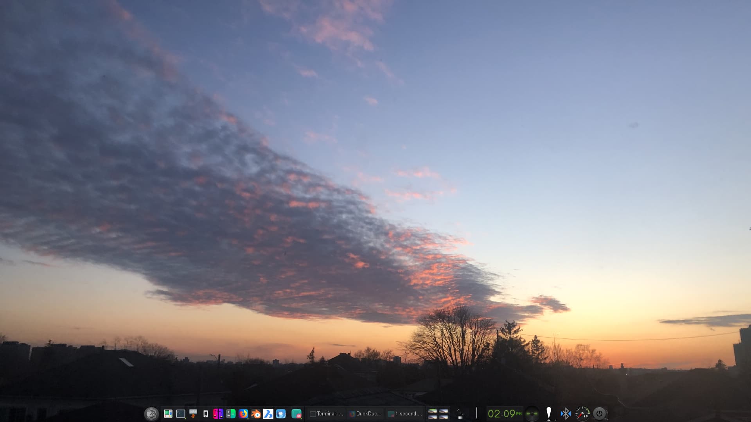Open the power/logout button
Image resolution: width=751 pixels, height=422 pixels.
pyautogui.click(x=599, y=413)
